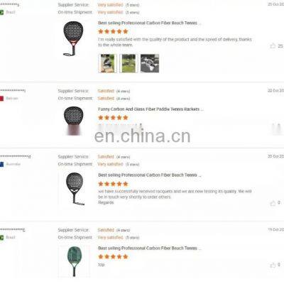Click racket image in Bahrain review
The image size is (284, 284).
coord(74,121)
